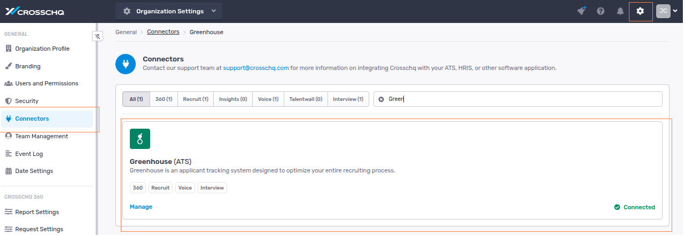Click the Manage link for Greenhouse
Screen dimensions: 685x236
pos(141,207)
